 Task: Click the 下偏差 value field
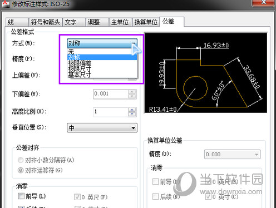tap(111, 94)
